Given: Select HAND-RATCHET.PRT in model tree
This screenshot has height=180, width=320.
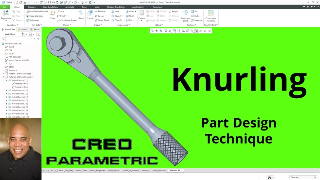Looking at the screenshot, I should click(x=12, y=43).
